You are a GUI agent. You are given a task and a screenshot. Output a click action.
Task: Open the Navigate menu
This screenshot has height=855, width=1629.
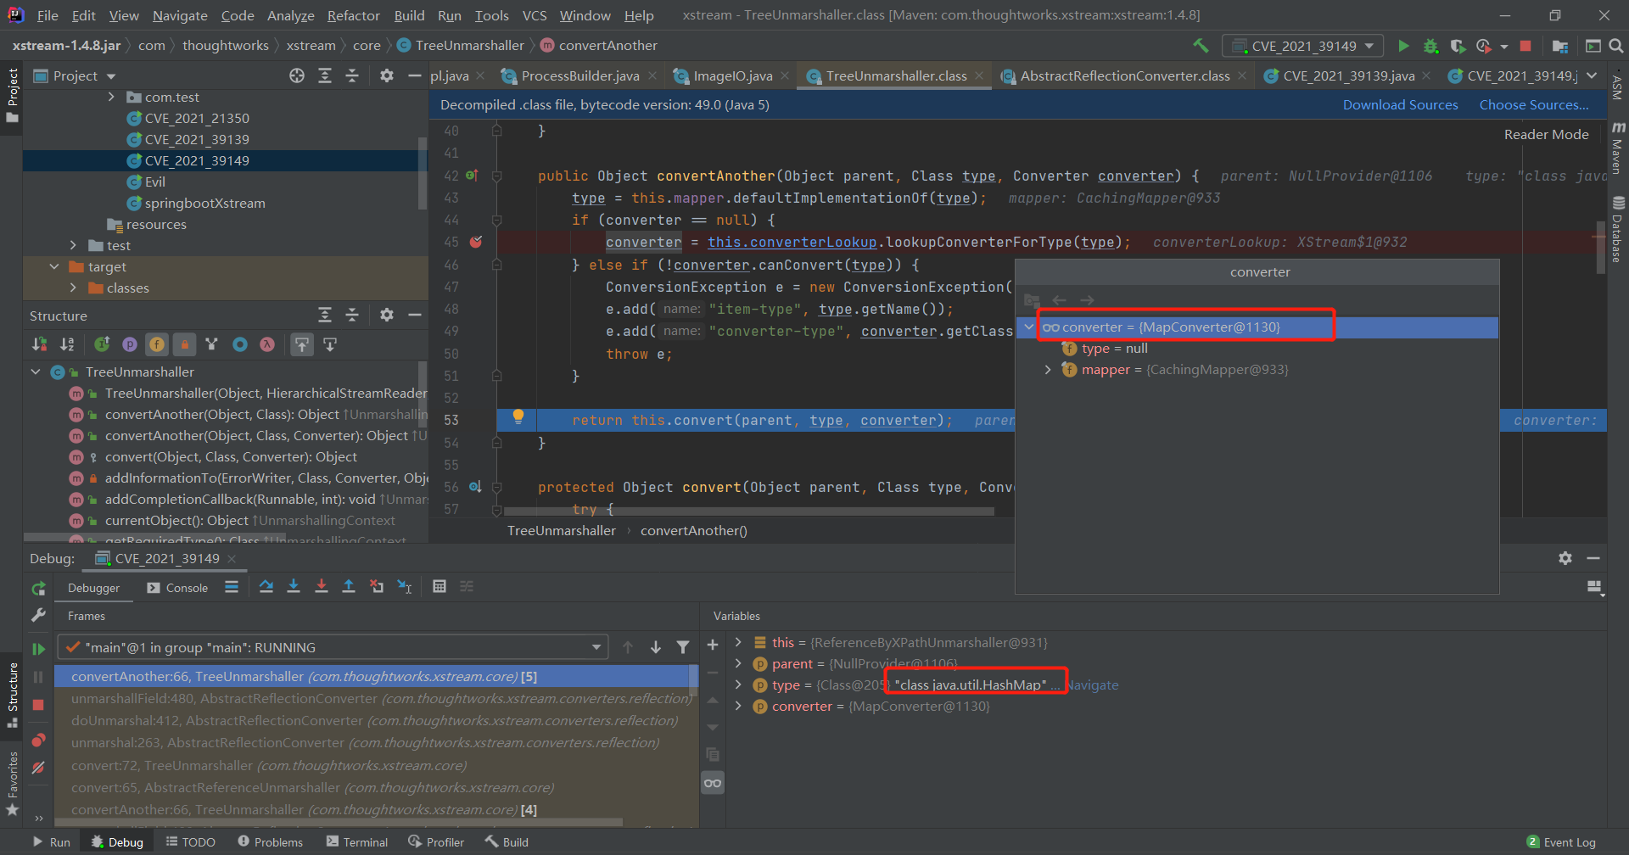179,14
